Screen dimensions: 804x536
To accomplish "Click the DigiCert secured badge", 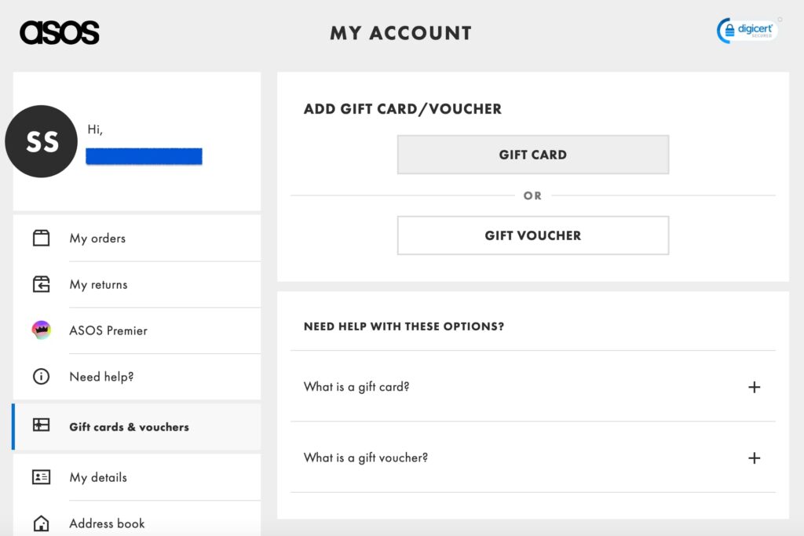I will [x=746, y=30].
